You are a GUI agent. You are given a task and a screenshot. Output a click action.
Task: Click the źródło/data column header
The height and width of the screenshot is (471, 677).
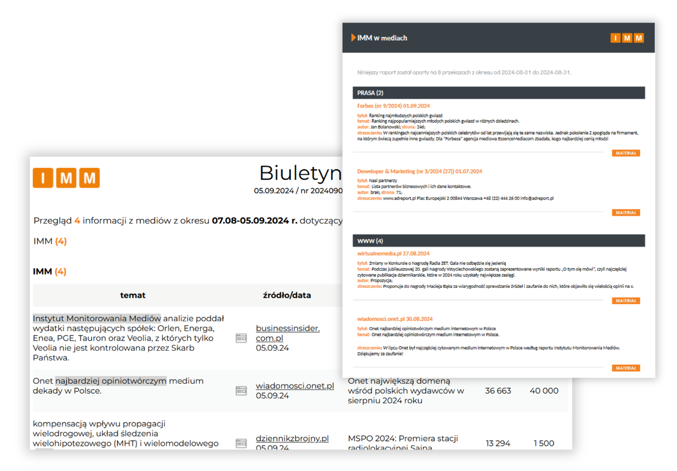coord(287,295)
